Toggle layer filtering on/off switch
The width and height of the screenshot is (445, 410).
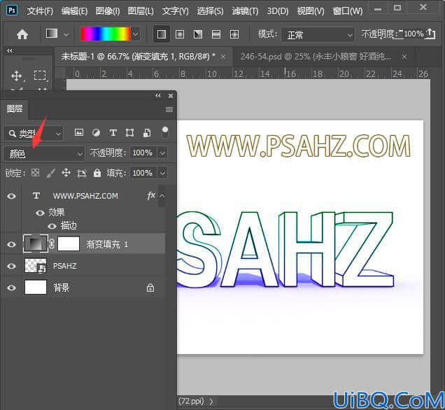click(x=165, y=132)
